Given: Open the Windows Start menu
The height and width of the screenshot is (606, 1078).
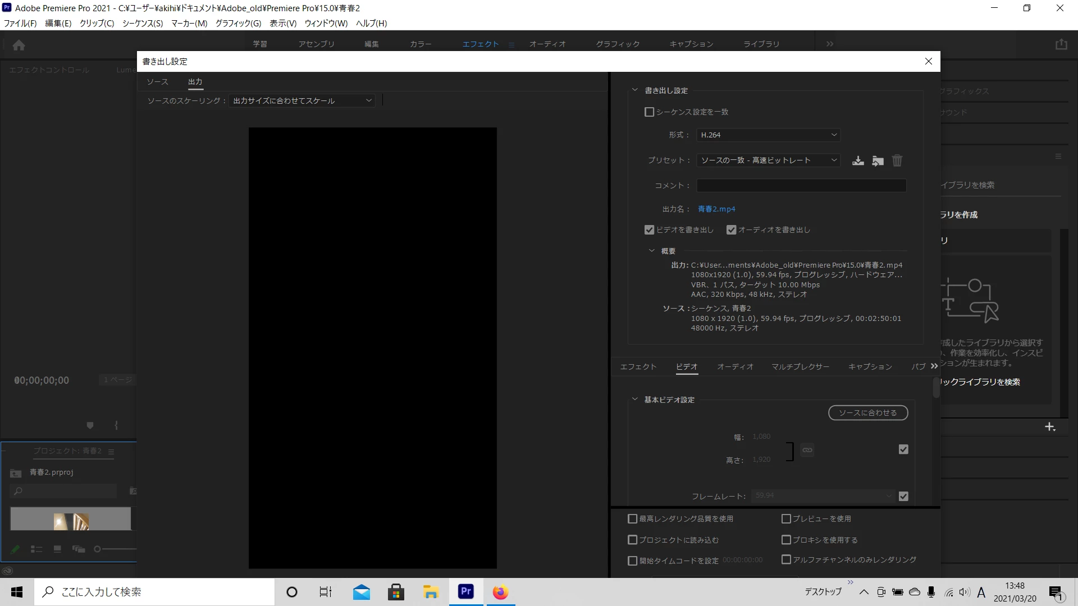Looking at the screenshot, I should pyautogui.click(x=17, y=592).
